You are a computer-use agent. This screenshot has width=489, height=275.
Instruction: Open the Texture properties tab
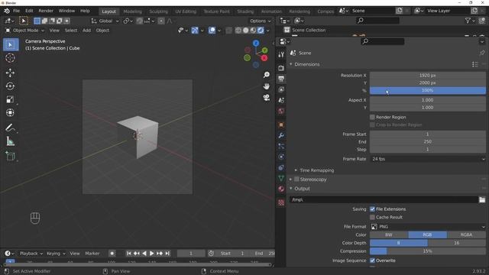click(281, 202)
